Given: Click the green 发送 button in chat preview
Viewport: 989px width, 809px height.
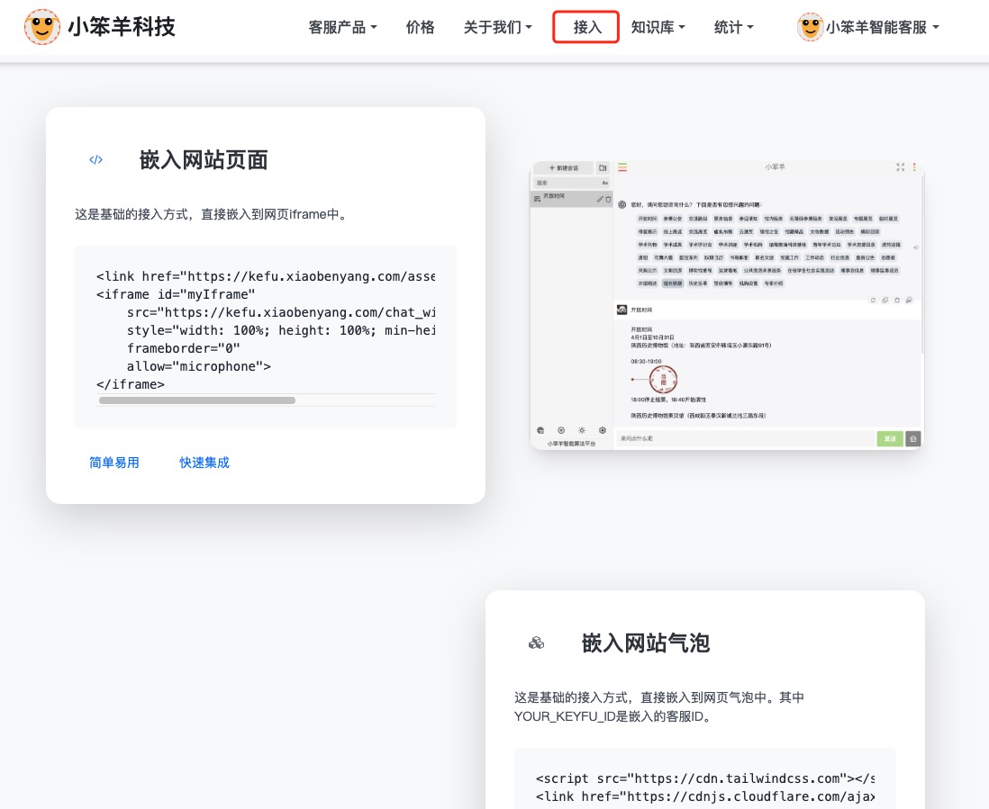Looking at the screenshot, I should coord(889,439).
